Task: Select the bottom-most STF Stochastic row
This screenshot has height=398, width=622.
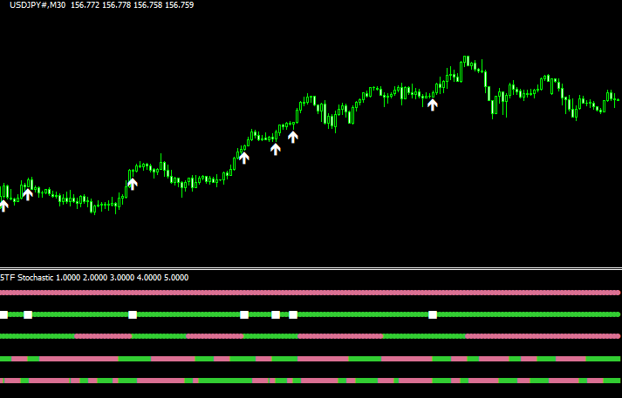Action: pos(311,381)
